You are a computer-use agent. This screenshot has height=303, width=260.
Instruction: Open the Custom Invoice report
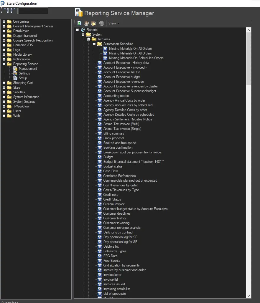point(114,204)
